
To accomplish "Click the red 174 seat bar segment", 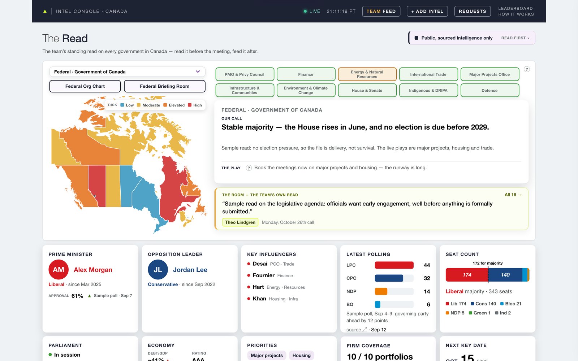I will 467,275.
